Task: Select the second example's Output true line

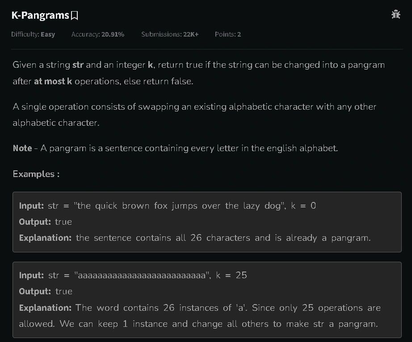Action: coord(46,291)
